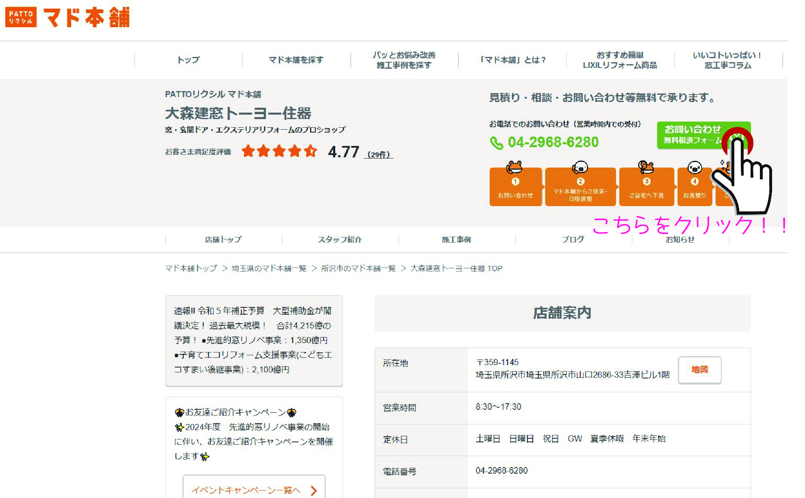
Task: Switch to 店舗トップ tab
Action: coord(223,239)
